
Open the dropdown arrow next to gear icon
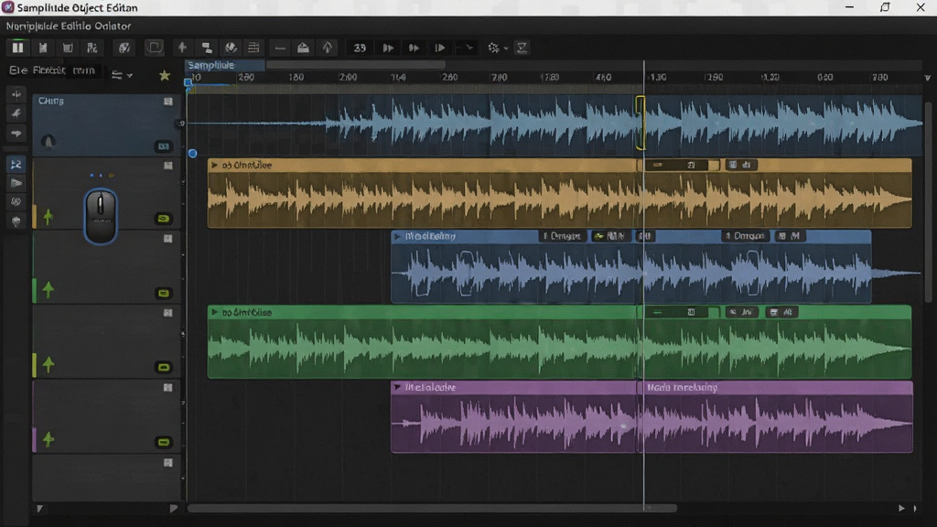[x=506, y=48]
